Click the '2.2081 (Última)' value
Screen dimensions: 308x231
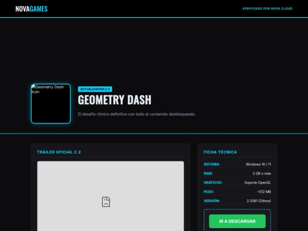(259, 201)
